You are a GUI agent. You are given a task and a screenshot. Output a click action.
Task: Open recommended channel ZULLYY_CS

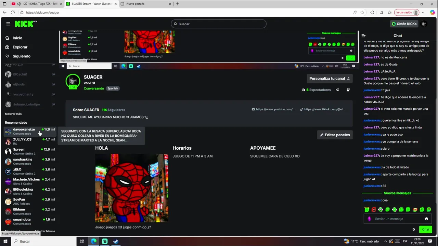(x=30, y=141)
